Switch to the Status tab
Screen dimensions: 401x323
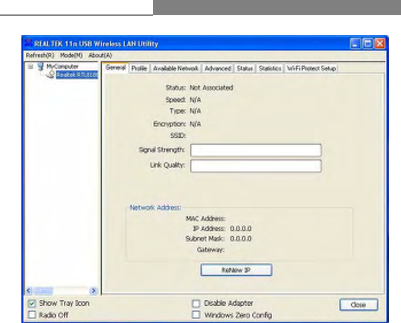click(245, 68)
